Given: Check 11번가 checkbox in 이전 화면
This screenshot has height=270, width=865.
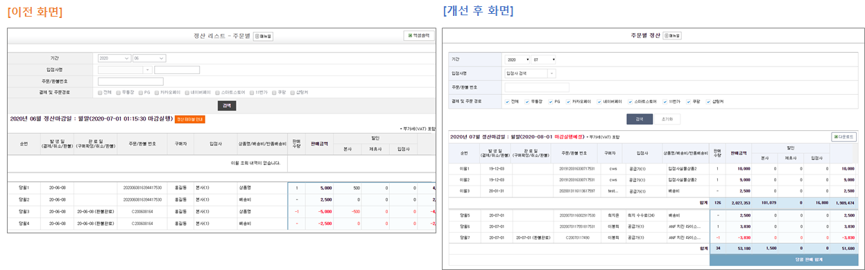Looking at the screenshot, I should 251,92.
